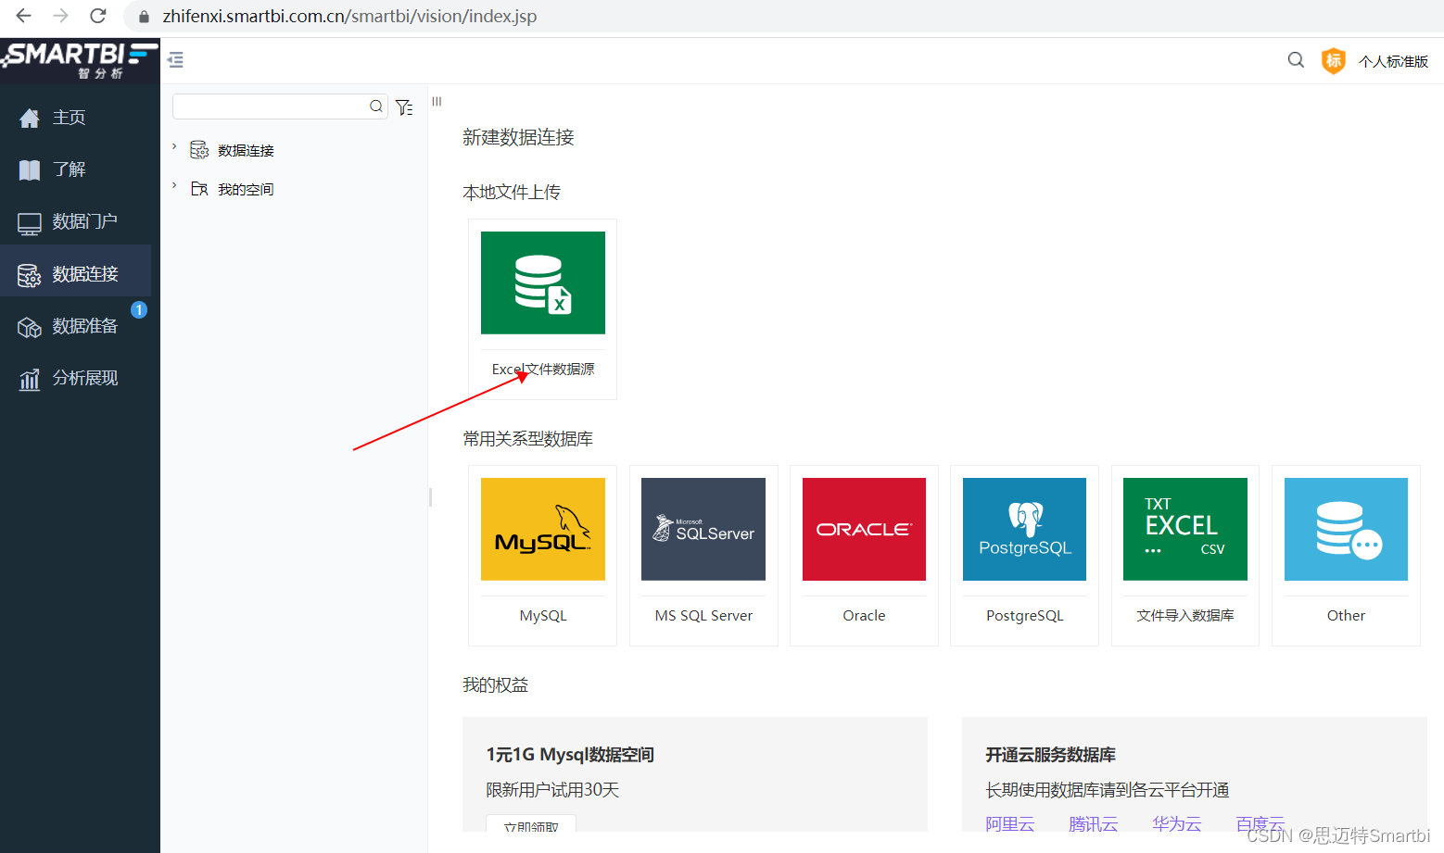This screenshot has width=1444, height=853.
Task: Click the blue notification badge on 数据准备
Action: [x=139, y=309]
